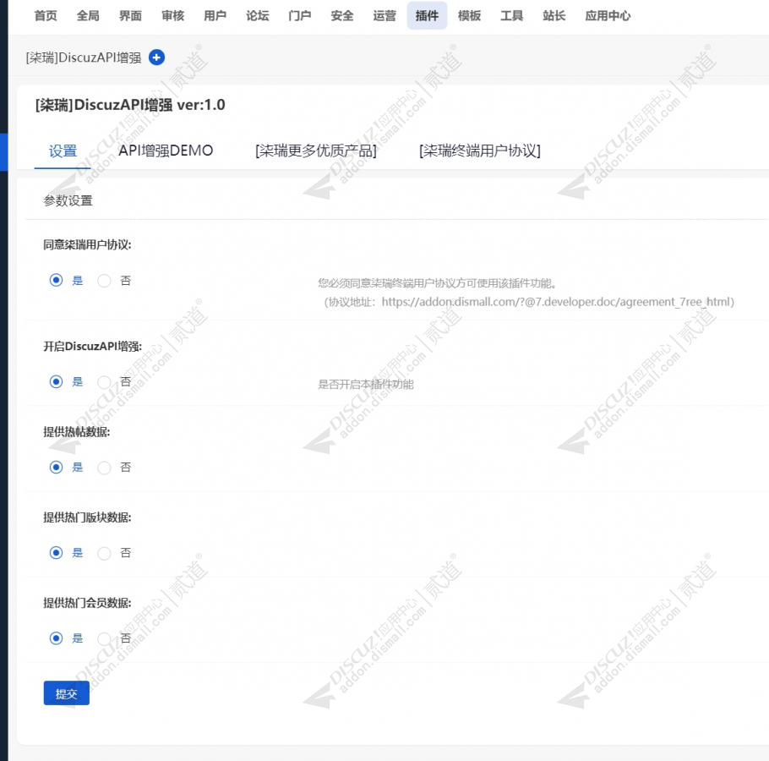The image size is (769, 761).
Task: Go to the 审核 menu
Action: pyautogui.click(x=172, y=16)
